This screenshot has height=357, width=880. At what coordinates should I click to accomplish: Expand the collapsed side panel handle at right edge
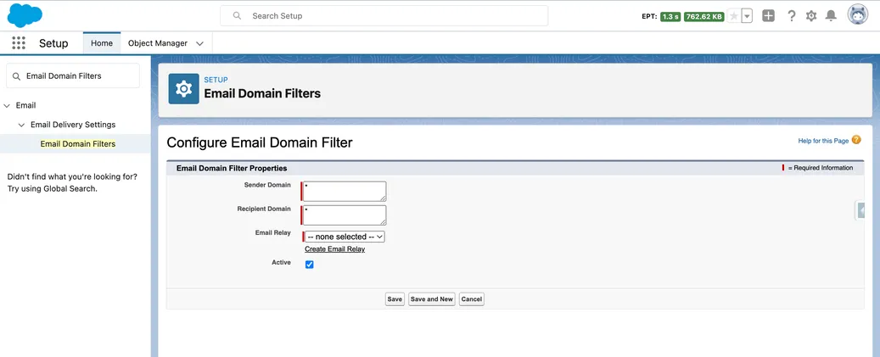[861, 210]
